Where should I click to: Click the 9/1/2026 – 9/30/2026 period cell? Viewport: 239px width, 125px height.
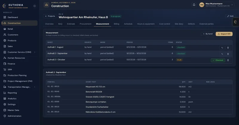pos(136,54)
